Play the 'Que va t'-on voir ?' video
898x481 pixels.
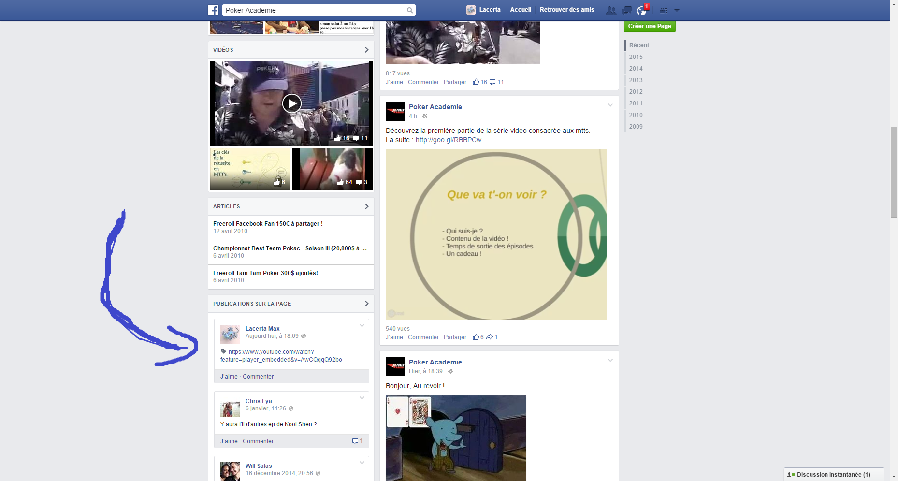pyautogui.click(x=496, y=234)
